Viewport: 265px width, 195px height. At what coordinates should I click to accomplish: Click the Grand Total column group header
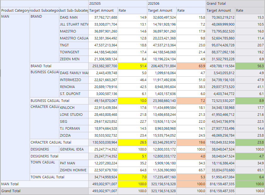click(x=235, y=3)
